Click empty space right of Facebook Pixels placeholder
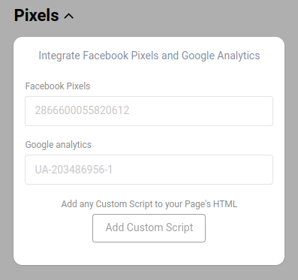 point(200,111)
